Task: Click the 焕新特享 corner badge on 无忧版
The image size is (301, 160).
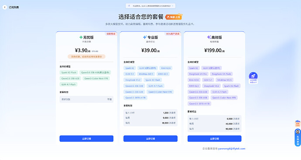Action: coord(111,33)
